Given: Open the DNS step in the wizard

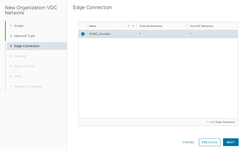Looking at the screenshot, I should pyautogui.click(x=17, y=77).
